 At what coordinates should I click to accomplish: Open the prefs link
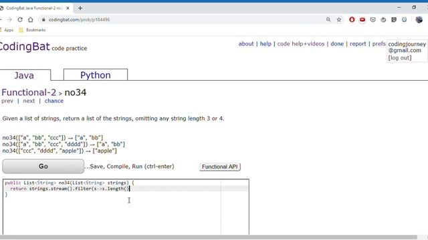tap(379, 44)
